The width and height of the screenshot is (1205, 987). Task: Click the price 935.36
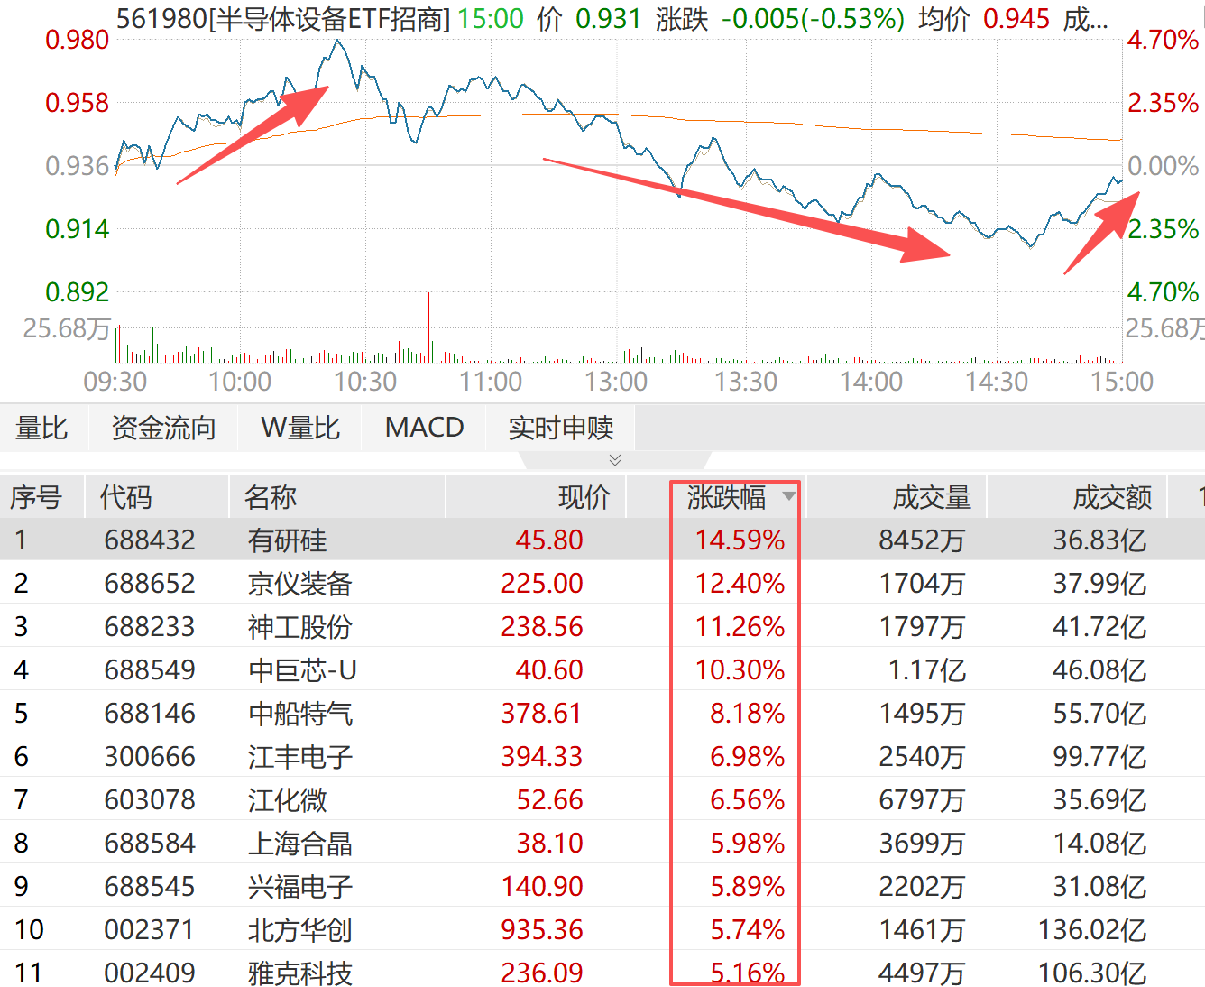click(x=542, y=930)
